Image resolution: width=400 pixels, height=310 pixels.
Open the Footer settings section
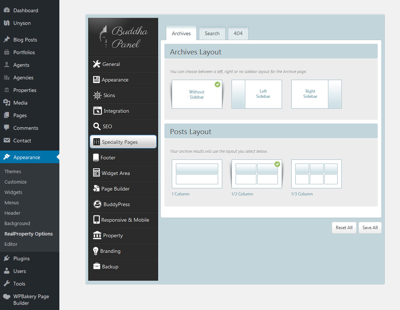click(x=108, y=158)
